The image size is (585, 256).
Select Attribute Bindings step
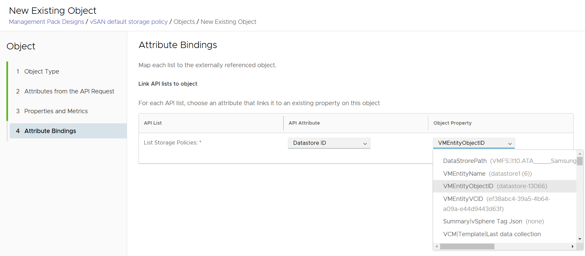pyautogui.click(x=50, y=131)
